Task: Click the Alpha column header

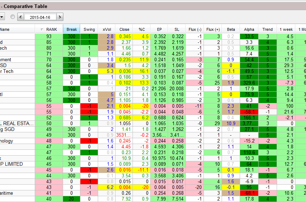Action: point(249,29)
